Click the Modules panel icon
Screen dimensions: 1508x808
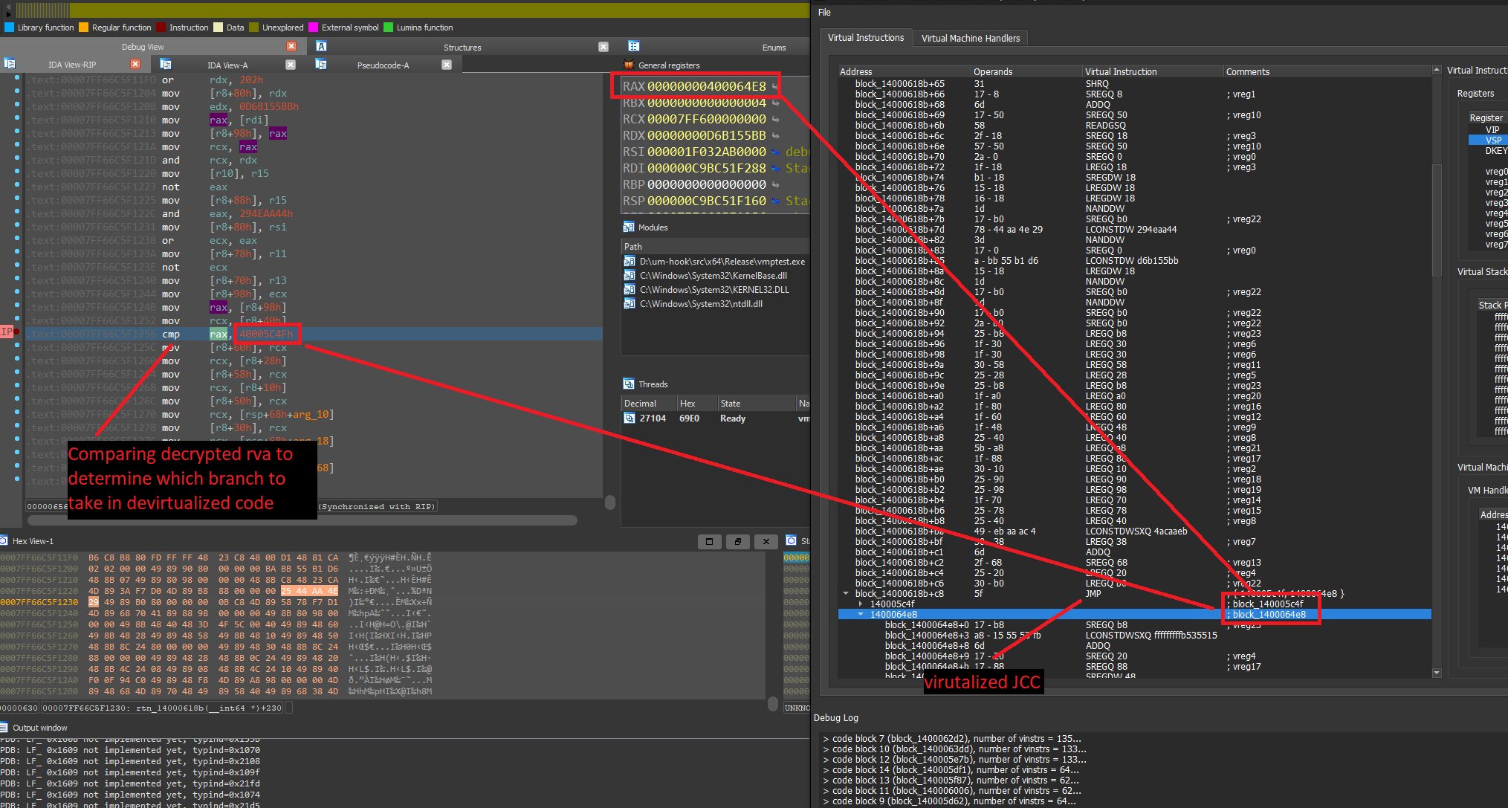pyautogui.click(x=629, y=227)
